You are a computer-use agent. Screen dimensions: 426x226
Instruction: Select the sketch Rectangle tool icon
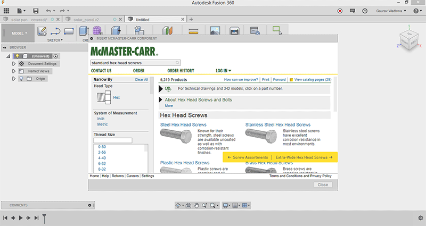(x=69, y=31)
